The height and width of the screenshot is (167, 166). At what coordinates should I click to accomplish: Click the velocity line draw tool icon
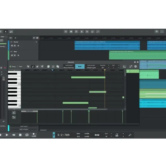14,113
